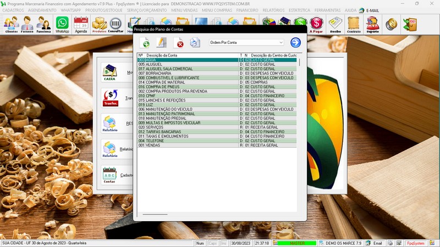Open the PRODUTOS/ESTOQUE menu
Image resolution: width=440 pixels, height=247 pixels.
tap(104, 10)
